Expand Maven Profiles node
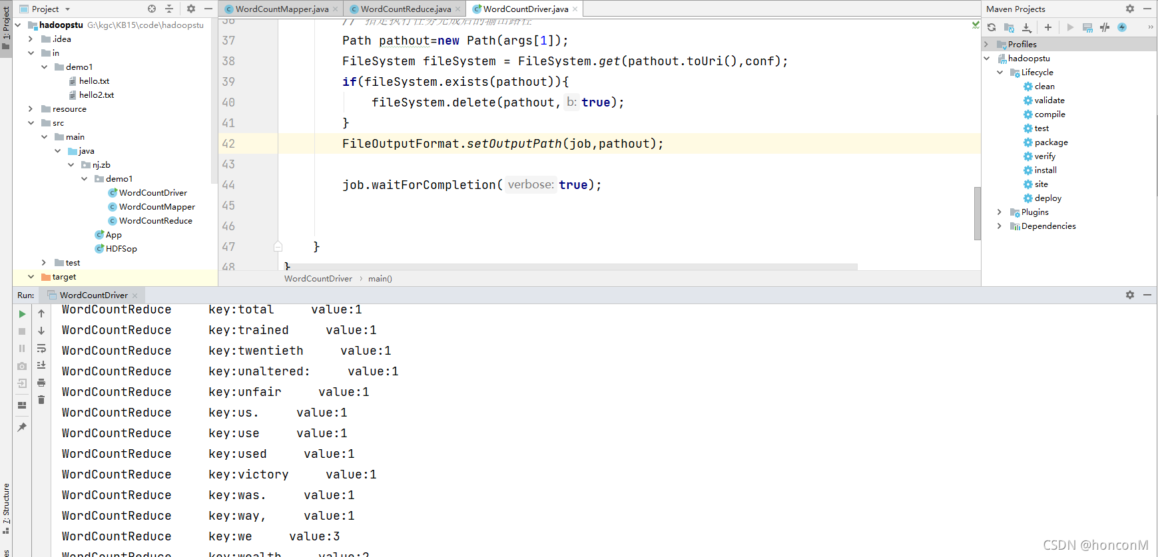This screenshot has height=557, width=1158. 987,44
